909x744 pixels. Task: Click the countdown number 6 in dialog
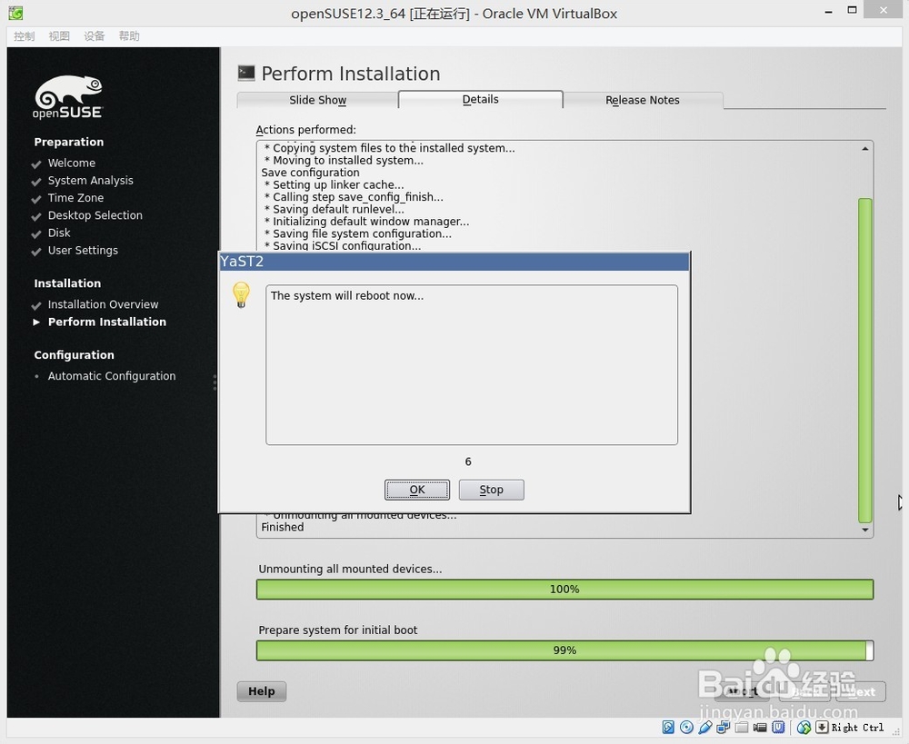tap(468, 461)
